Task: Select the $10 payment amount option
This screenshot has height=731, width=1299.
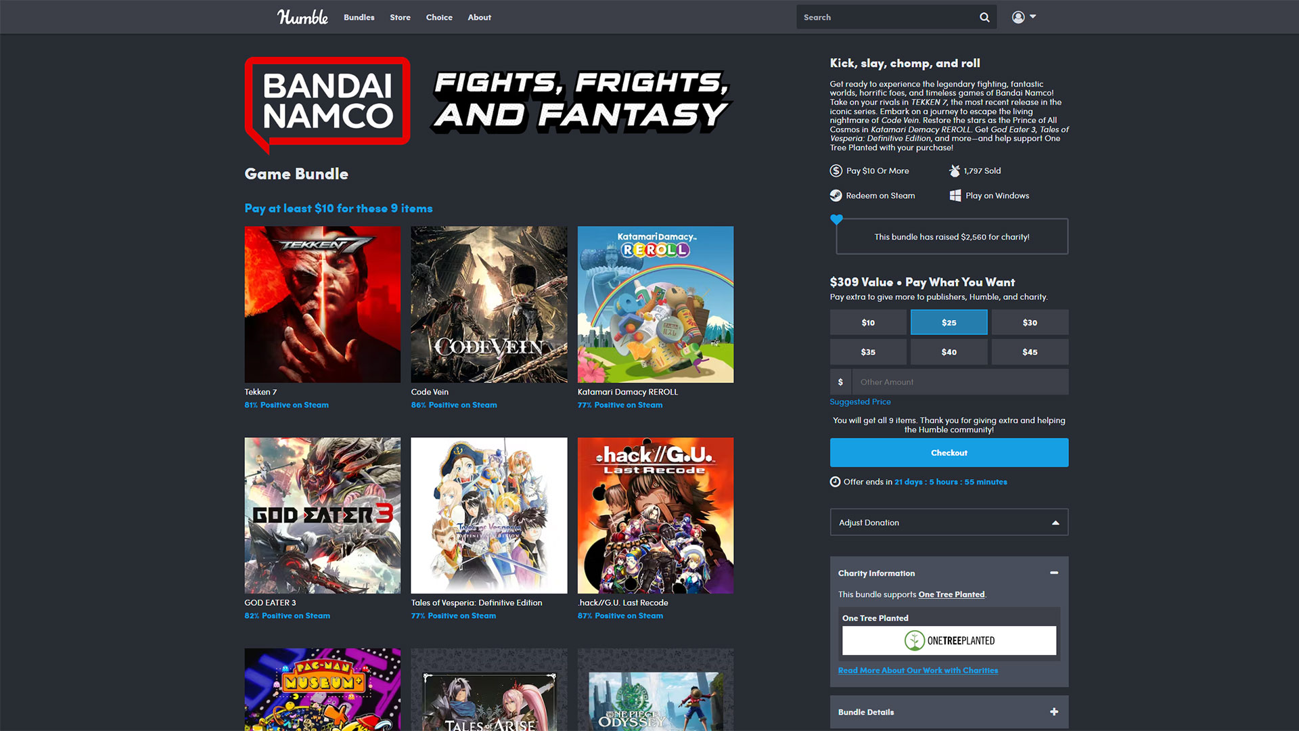Action: (x=867, y=322)
